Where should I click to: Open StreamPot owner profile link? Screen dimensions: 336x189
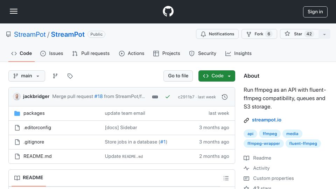(30, 35)
